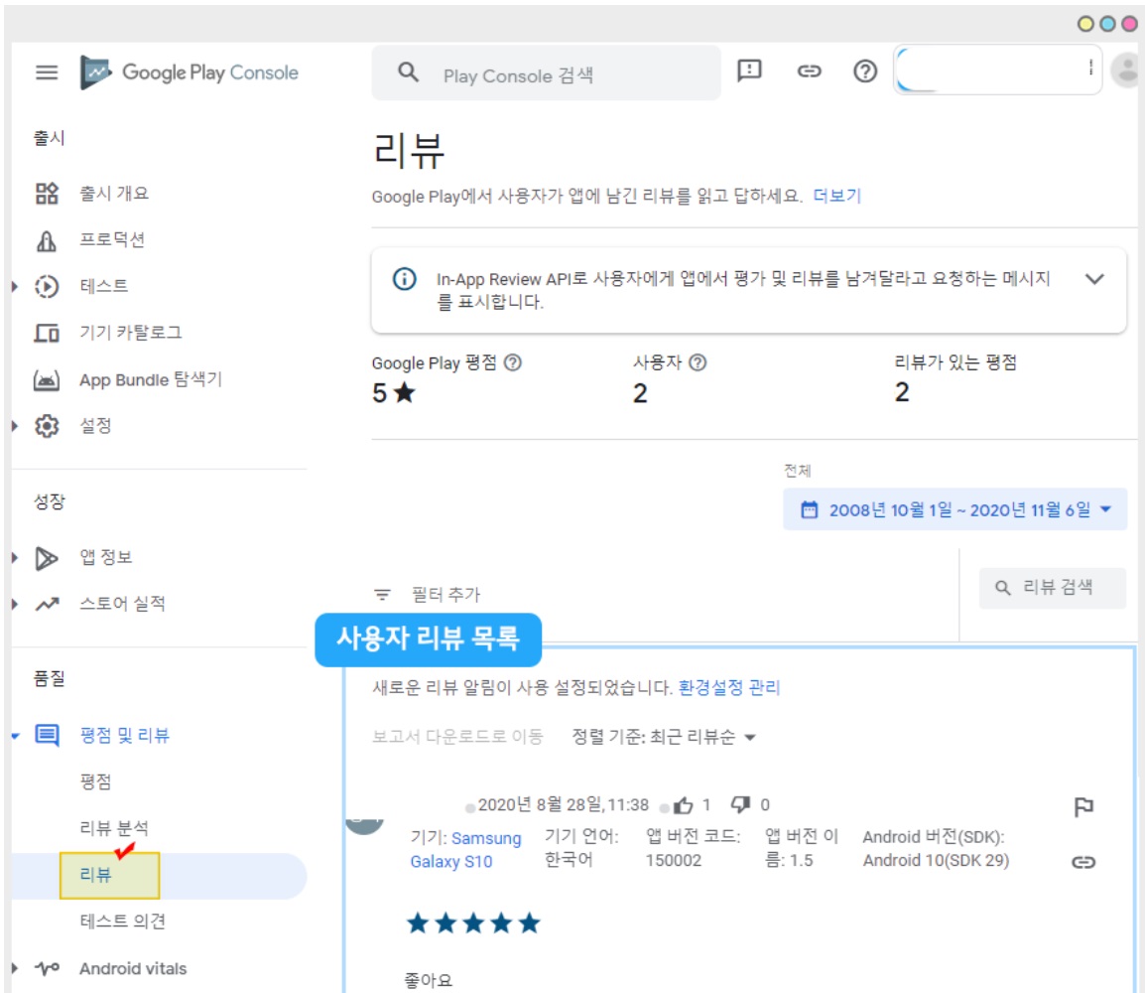
Task: Click into the Play Console 검색 field
Action: (x=547, y=72)
